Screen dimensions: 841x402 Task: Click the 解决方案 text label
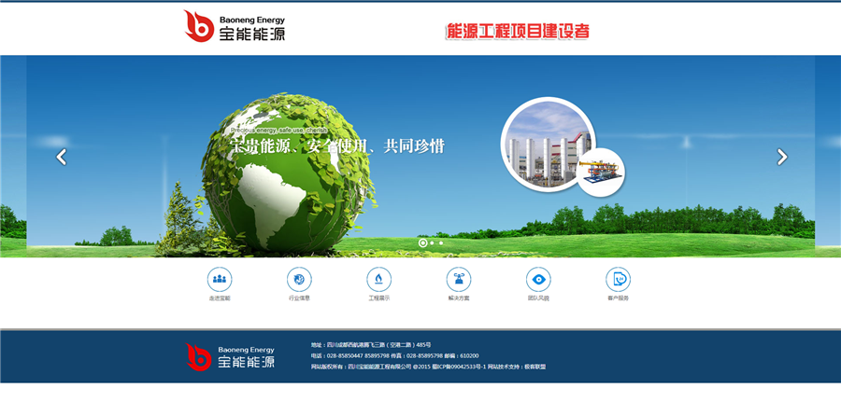[459, 298]
